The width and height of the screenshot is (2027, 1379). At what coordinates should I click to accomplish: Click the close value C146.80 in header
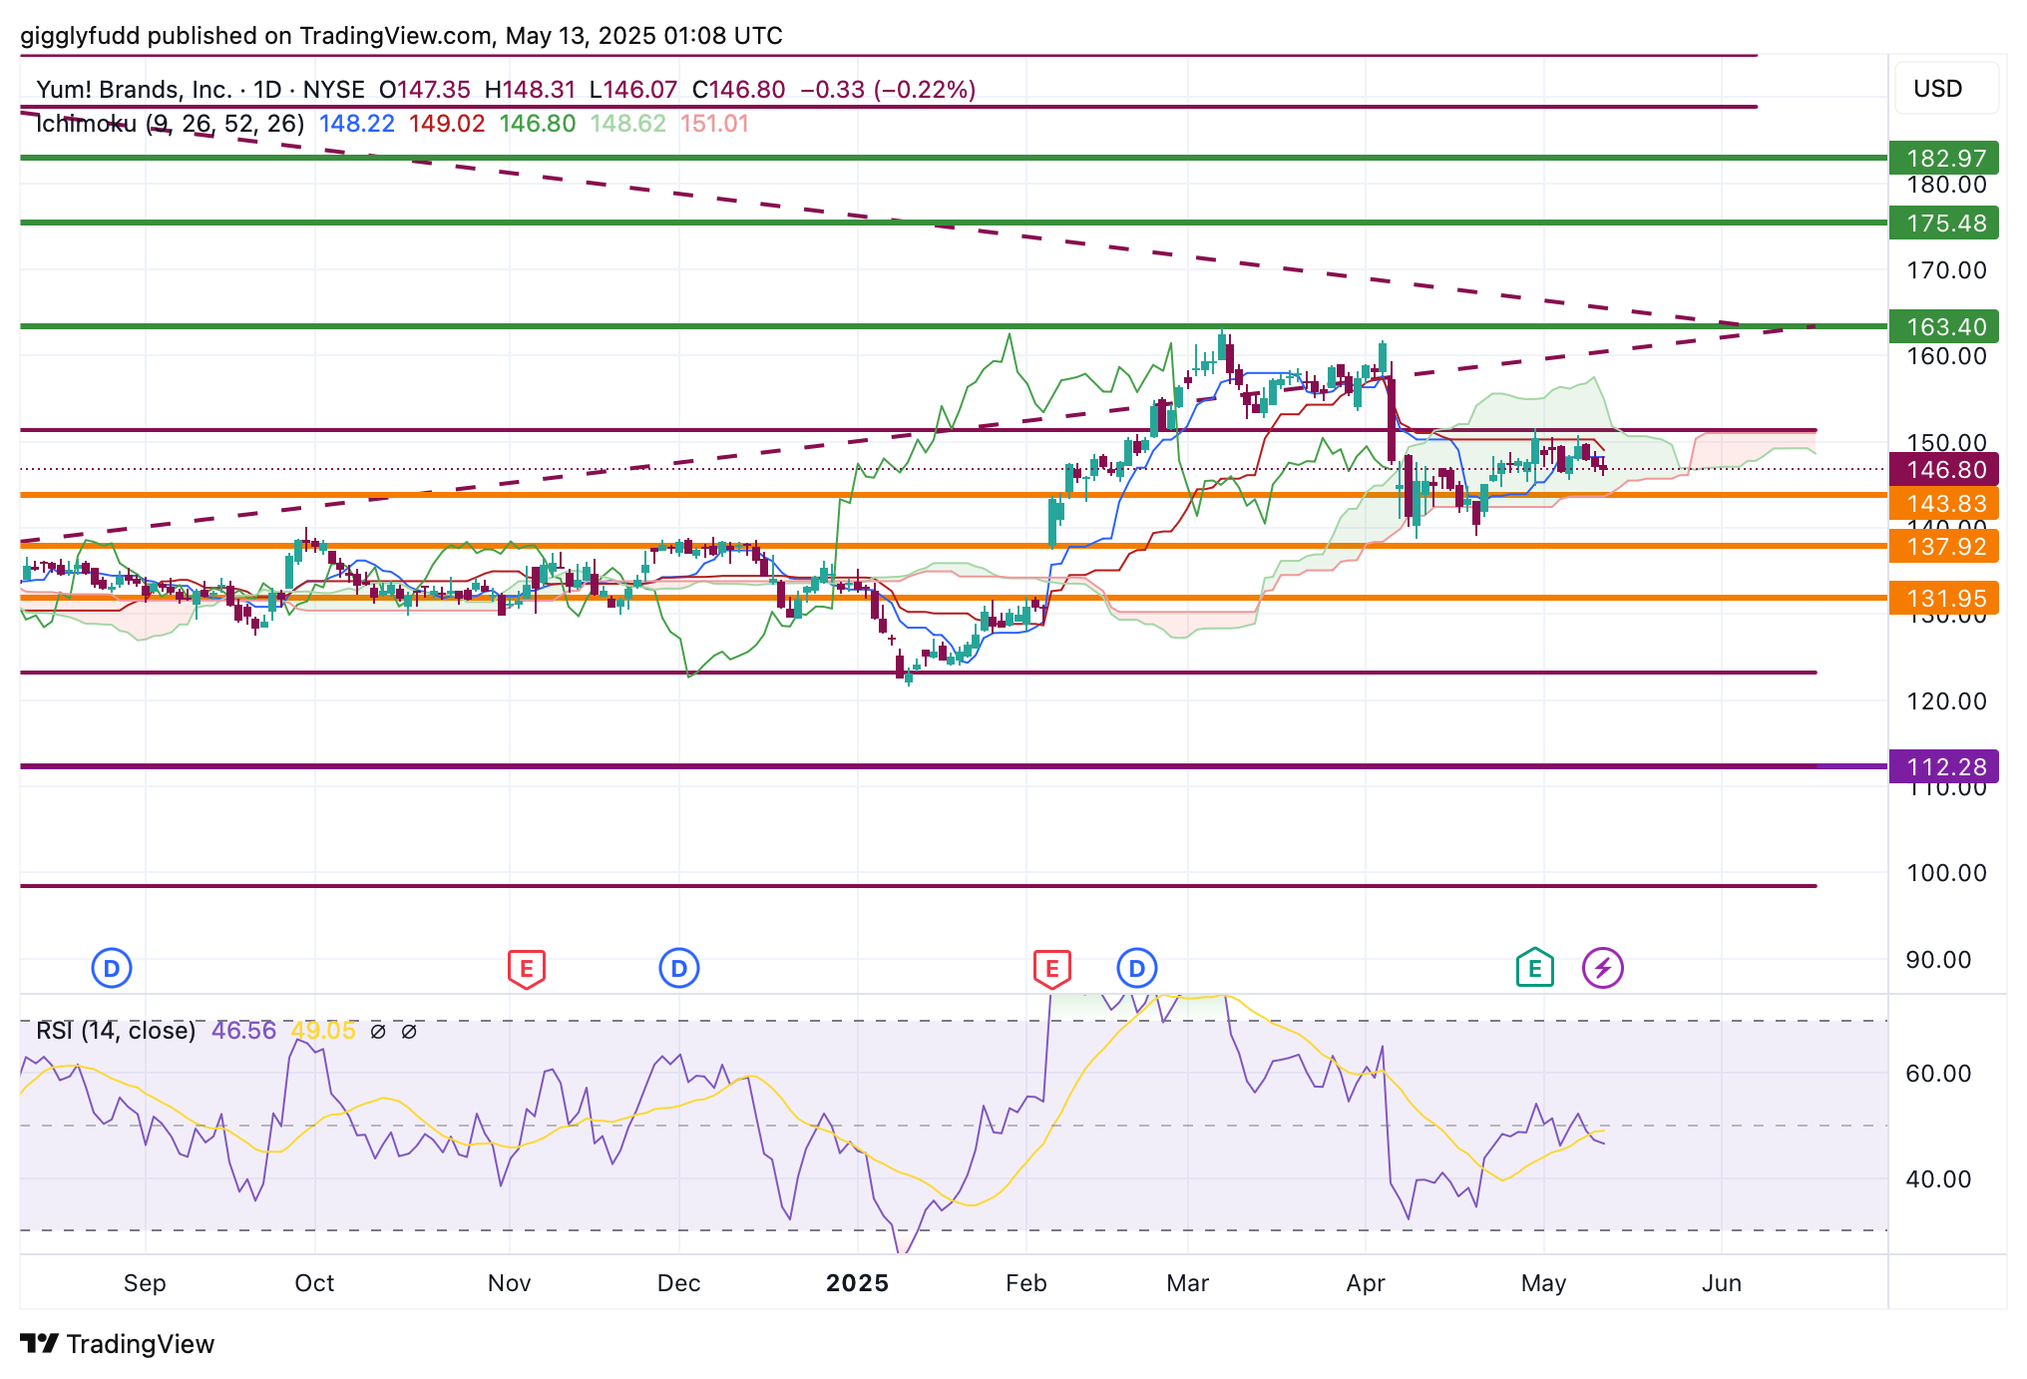coord(738,90)
